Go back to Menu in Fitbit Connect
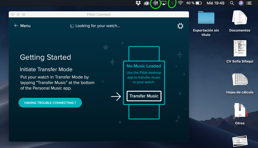258x148 pixels. (22, 26)
